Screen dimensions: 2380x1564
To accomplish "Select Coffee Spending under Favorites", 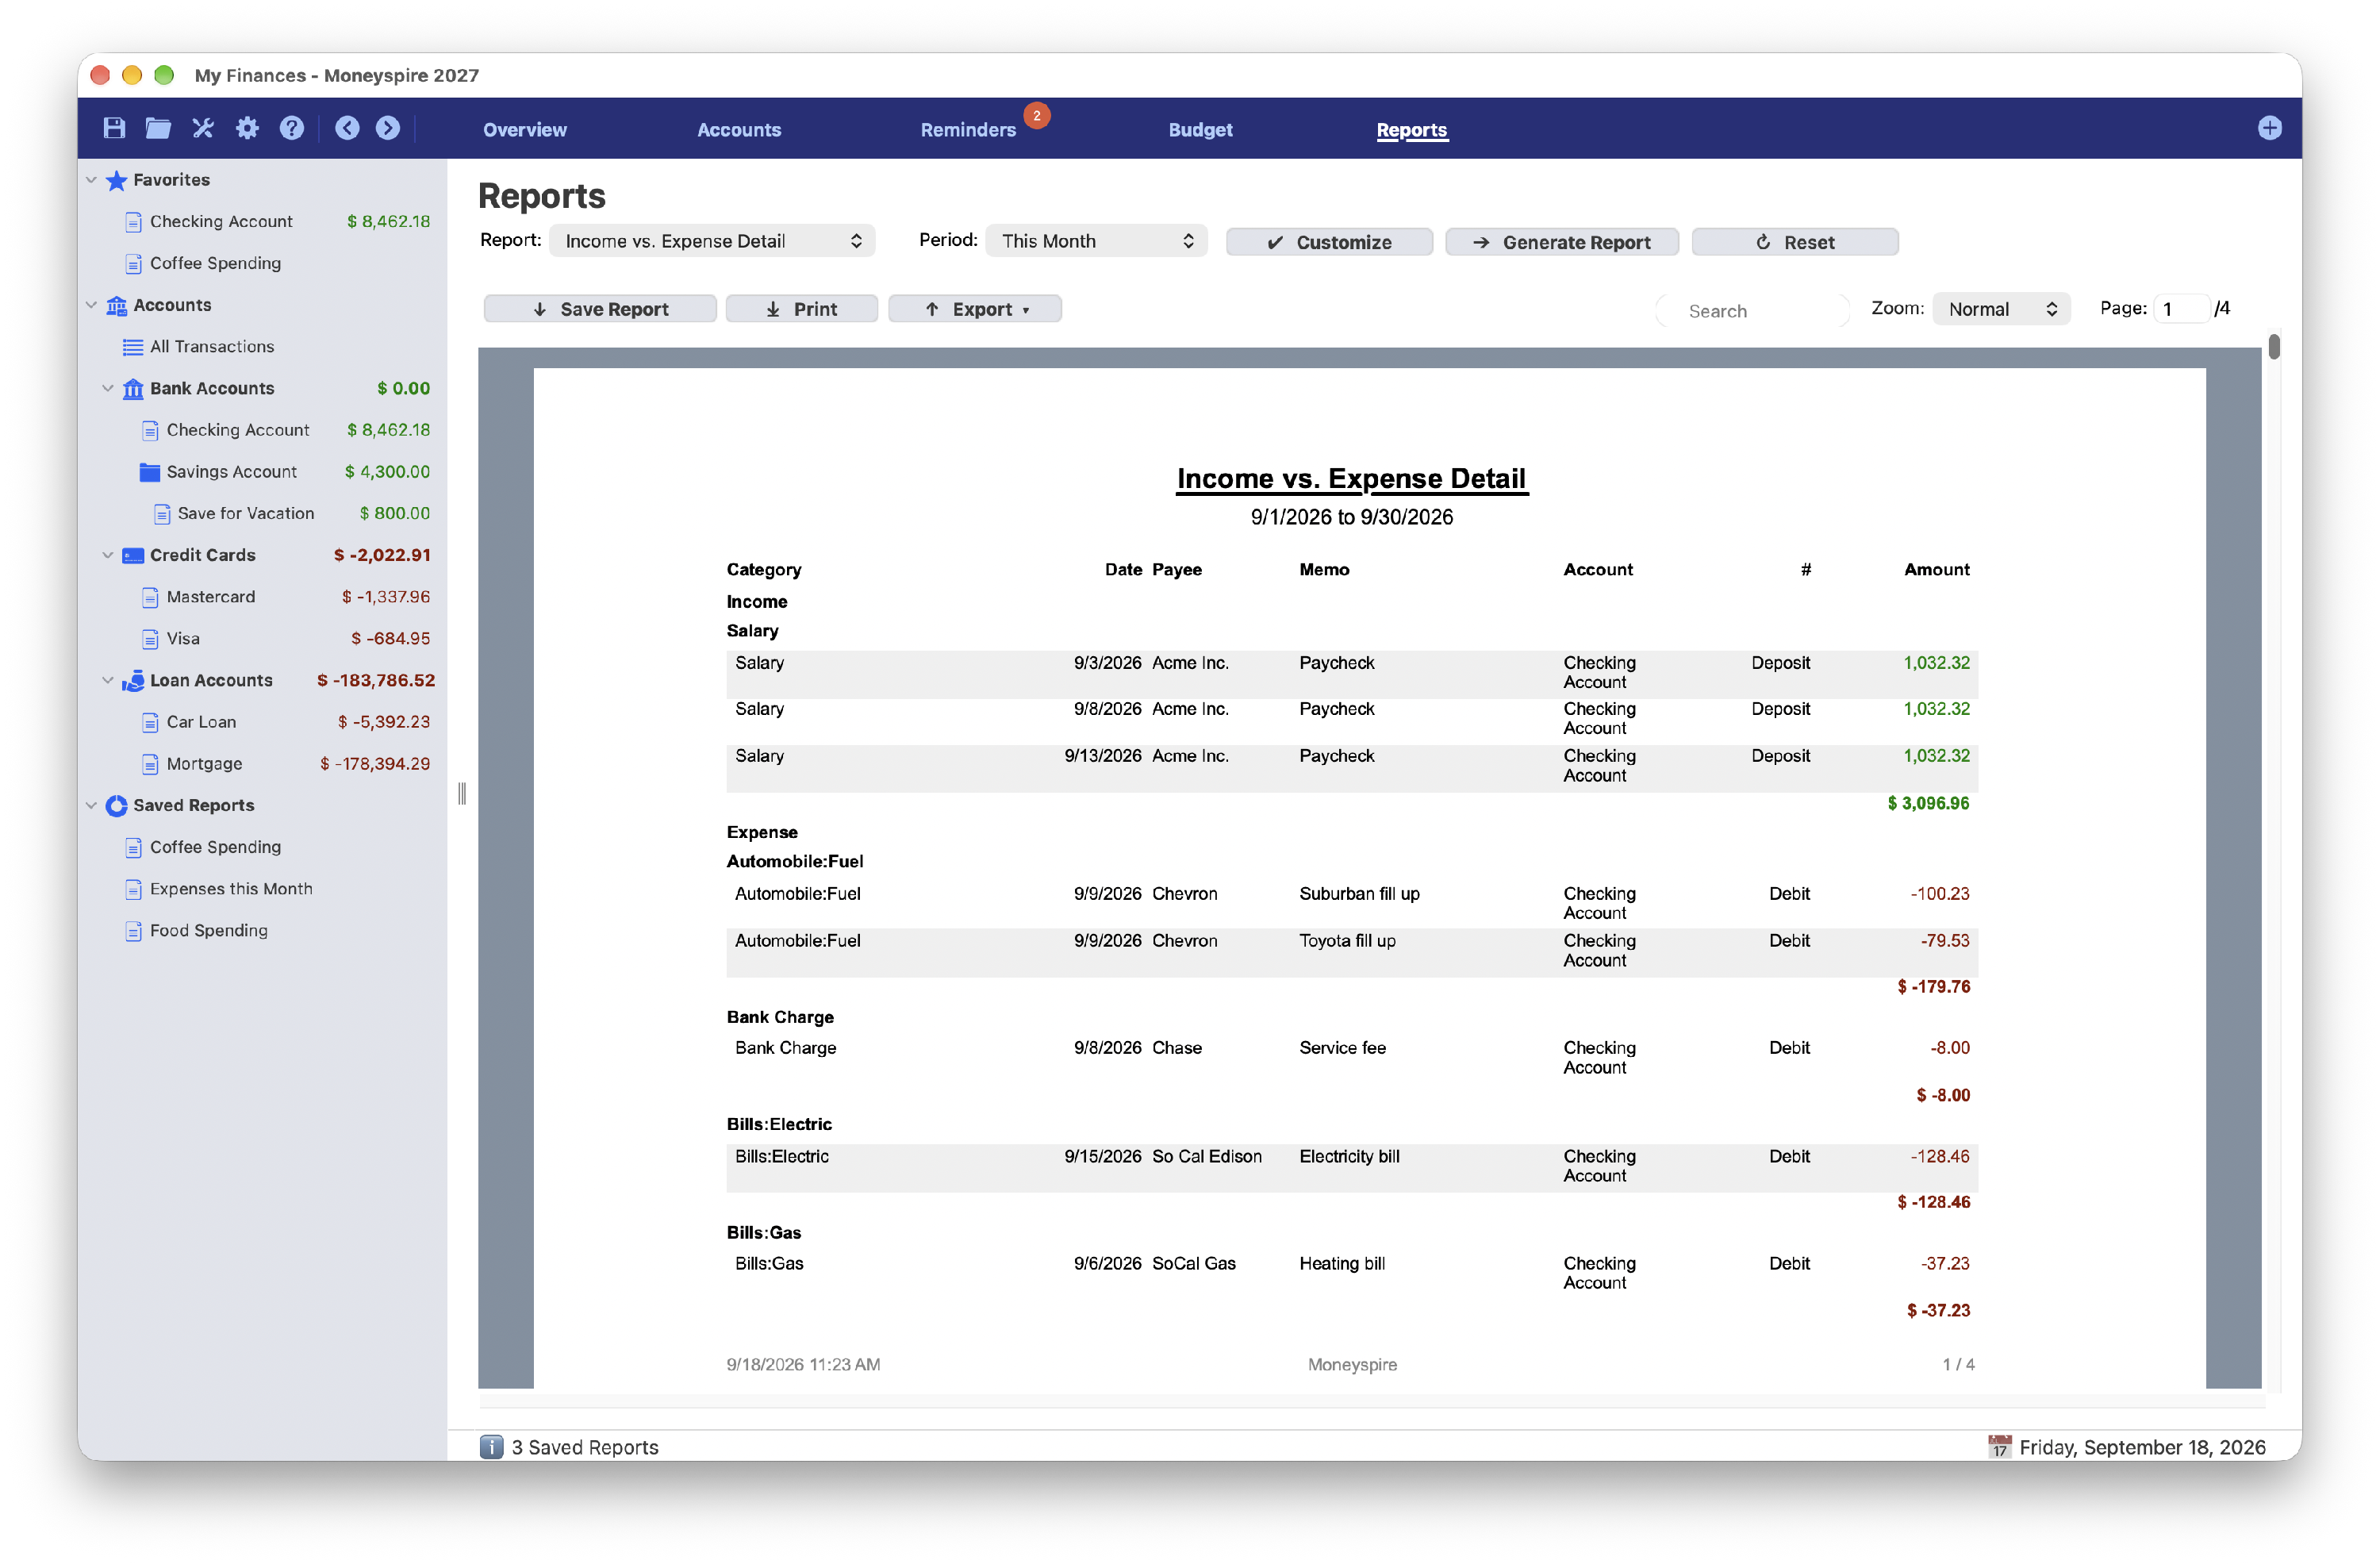I will coord(263,263).
